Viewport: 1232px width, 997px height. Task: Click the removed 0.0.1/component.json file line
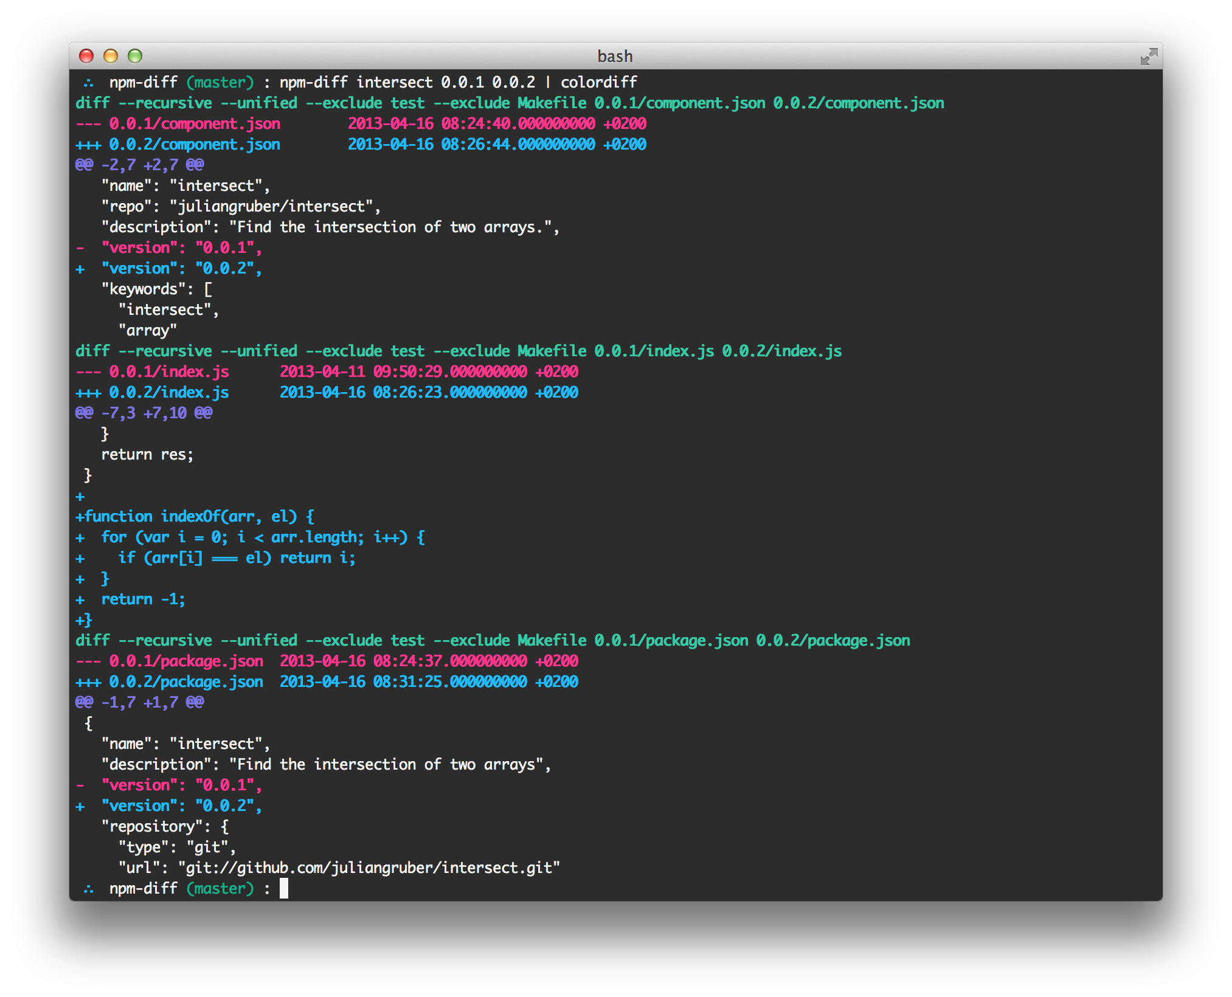[x=361, y=123]
